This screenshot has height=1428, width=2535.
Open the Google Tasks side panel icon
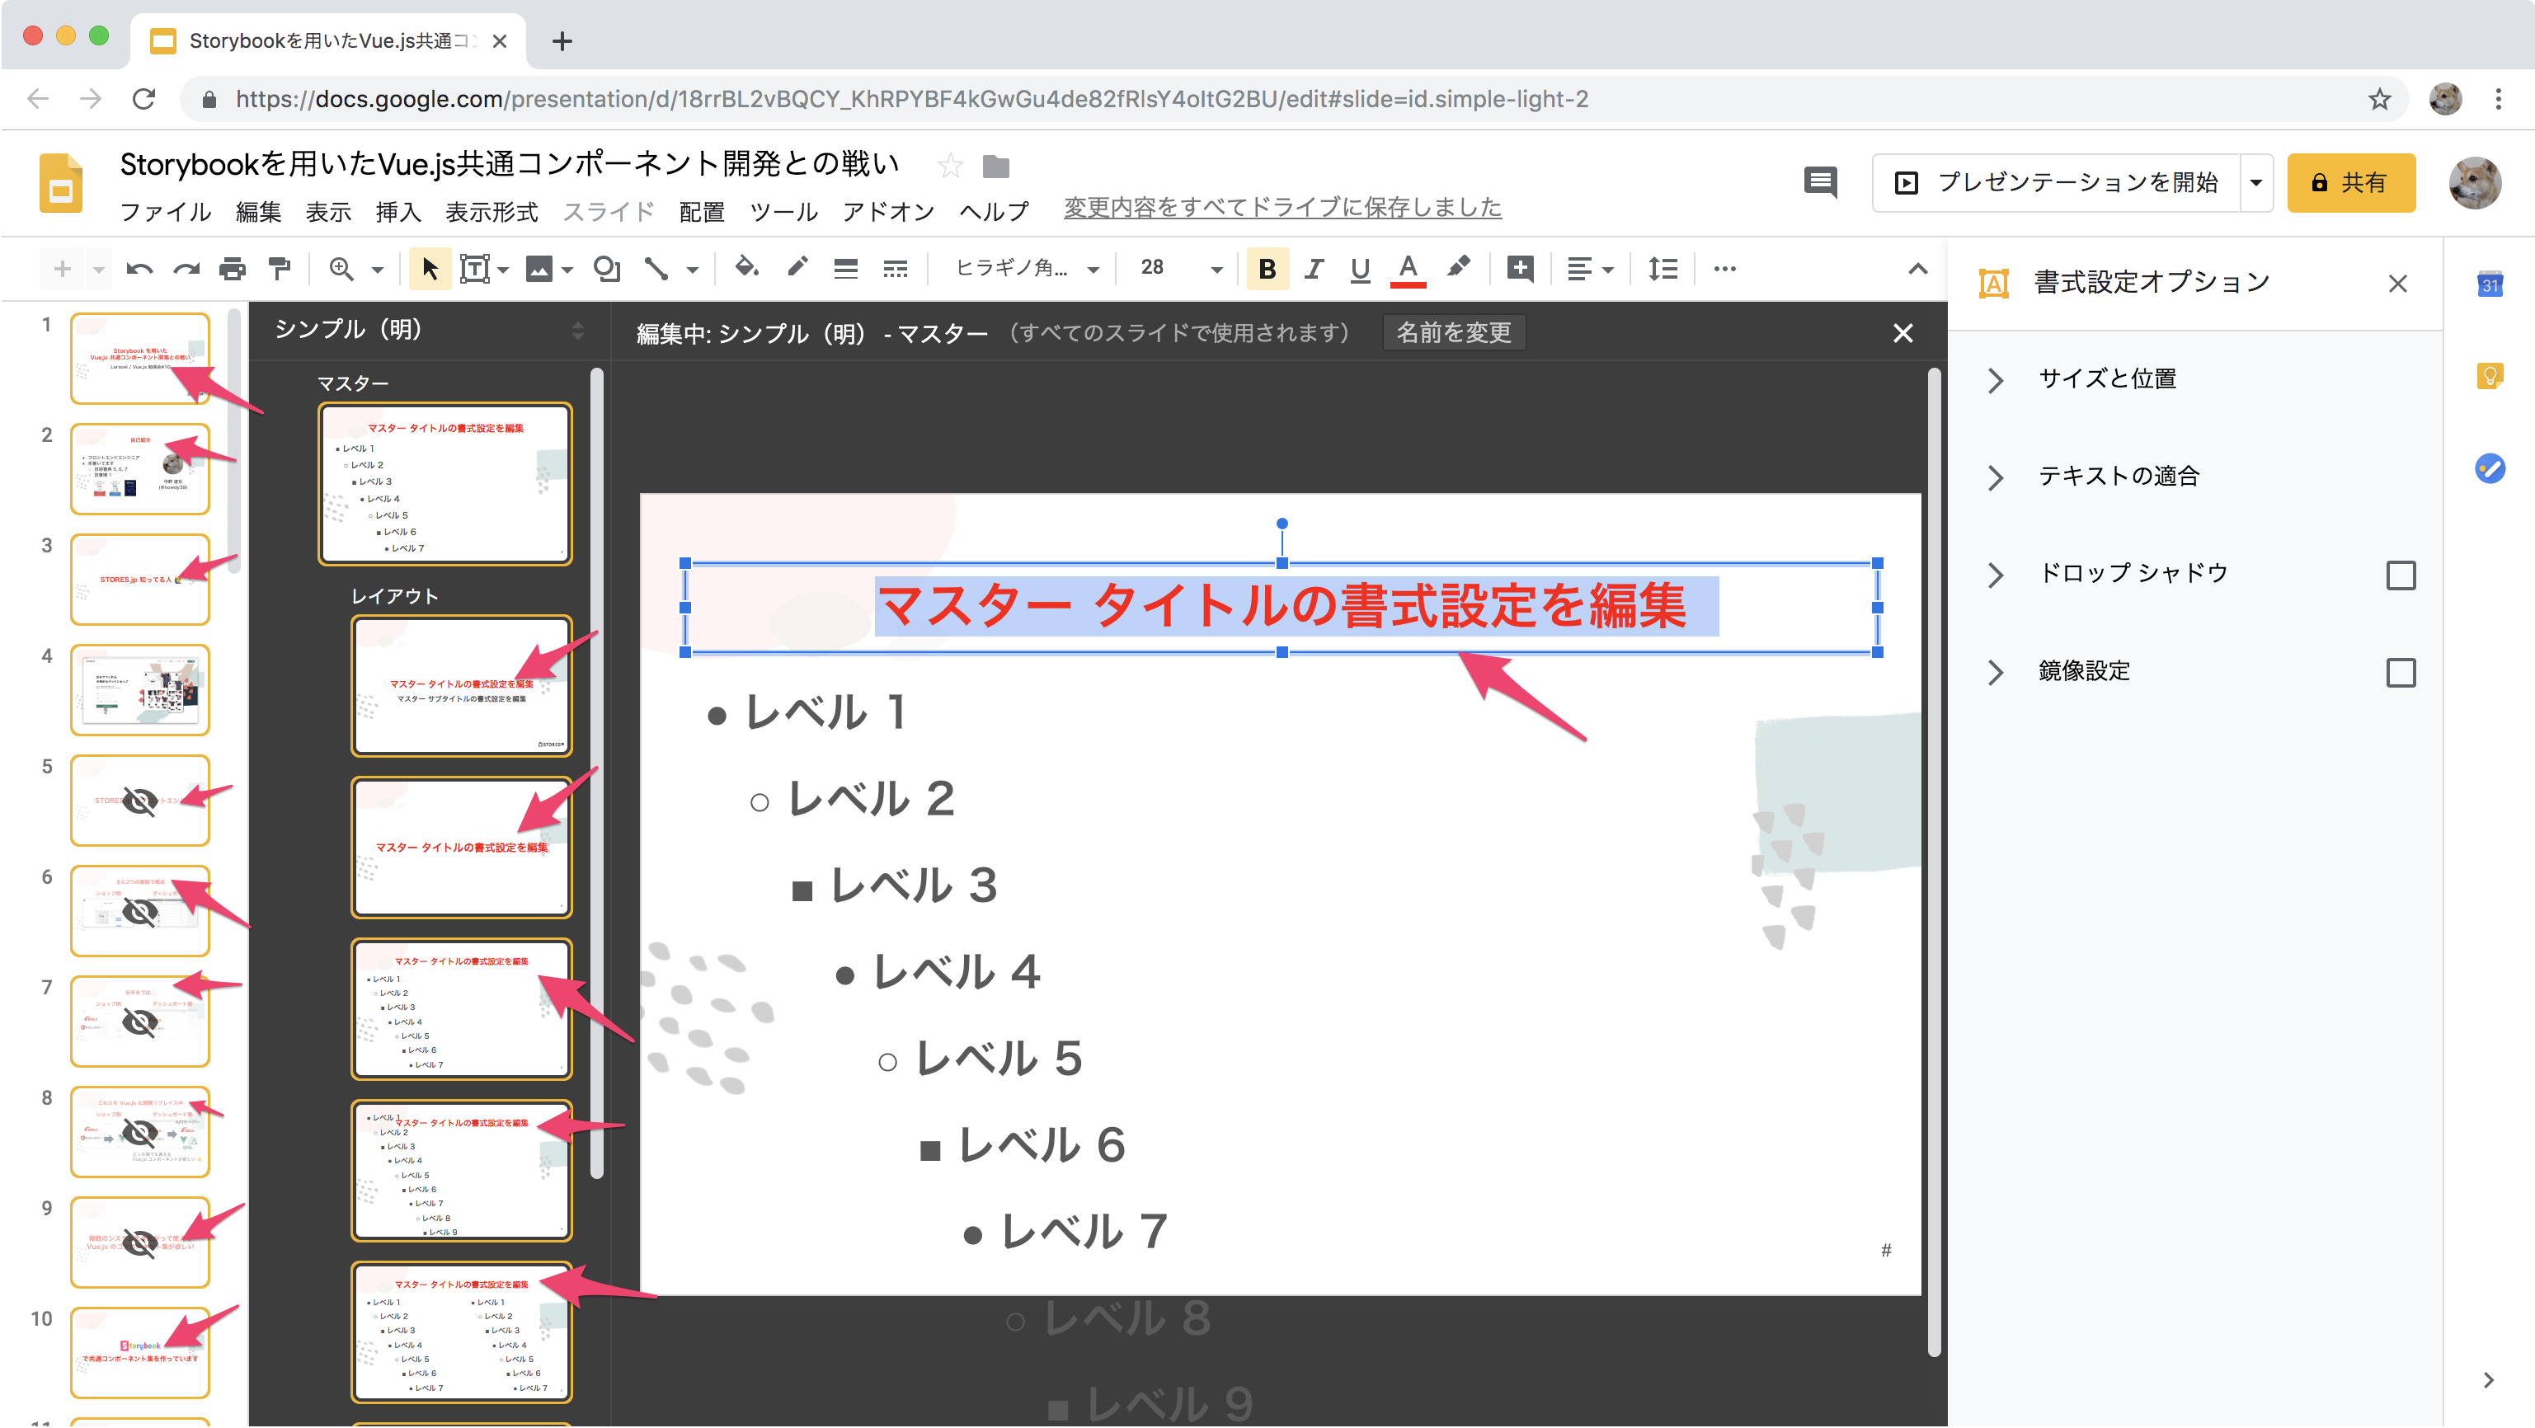point(2490,467)
